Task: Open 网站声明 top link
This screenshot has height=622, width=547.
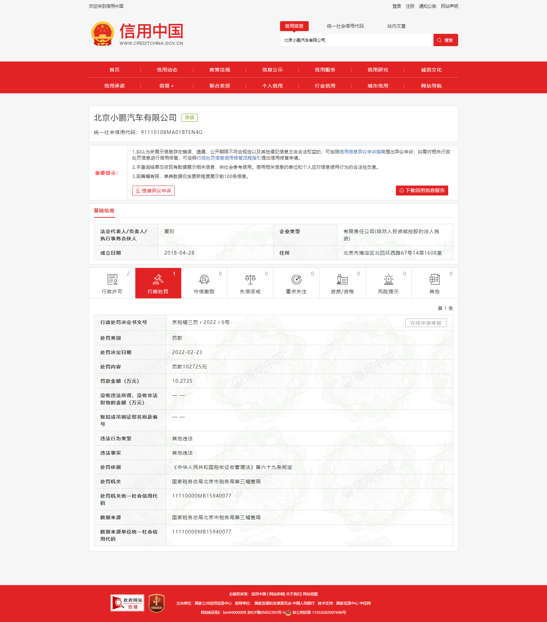Action: point(449,6)
